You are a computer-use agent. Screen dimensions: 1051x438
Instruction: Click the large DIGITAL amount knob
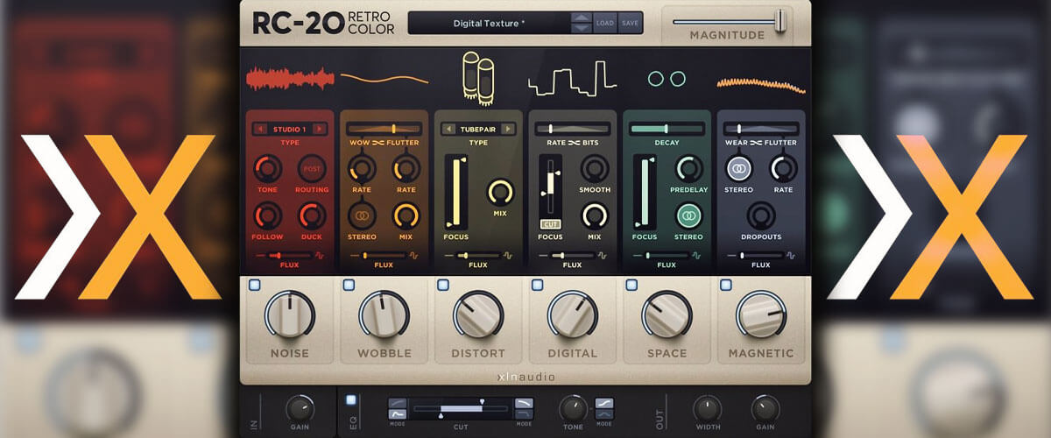(x=573, y=315)
